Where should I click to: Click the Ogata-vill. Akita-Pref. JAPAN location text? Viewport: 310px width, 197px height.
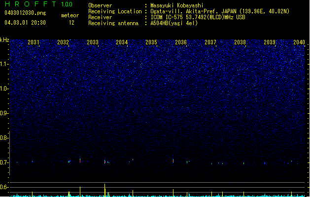point(220,11)
